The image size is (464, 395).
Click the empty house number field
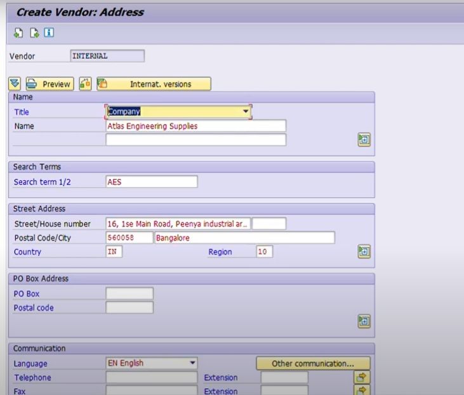pos(269,224)
